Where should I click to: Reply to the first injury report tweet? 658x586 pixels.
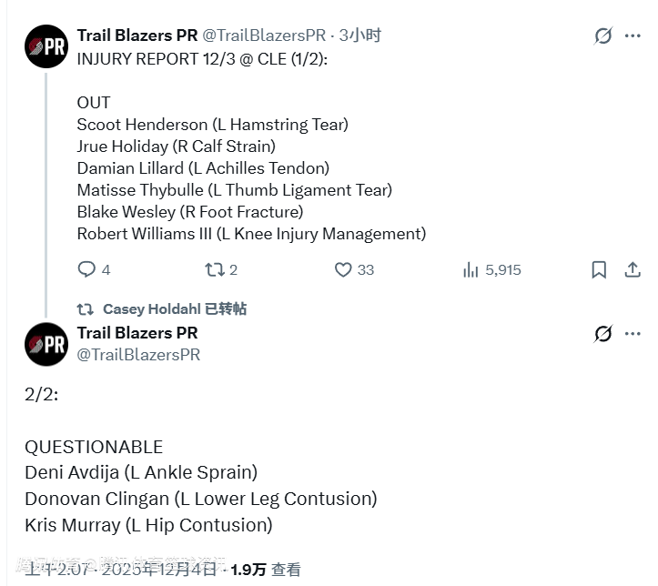pyautogui.click(x=87, y=269)
